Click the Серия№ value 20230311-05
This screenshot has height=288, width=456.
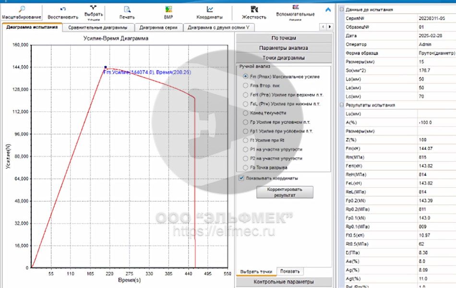click(432, 18)
